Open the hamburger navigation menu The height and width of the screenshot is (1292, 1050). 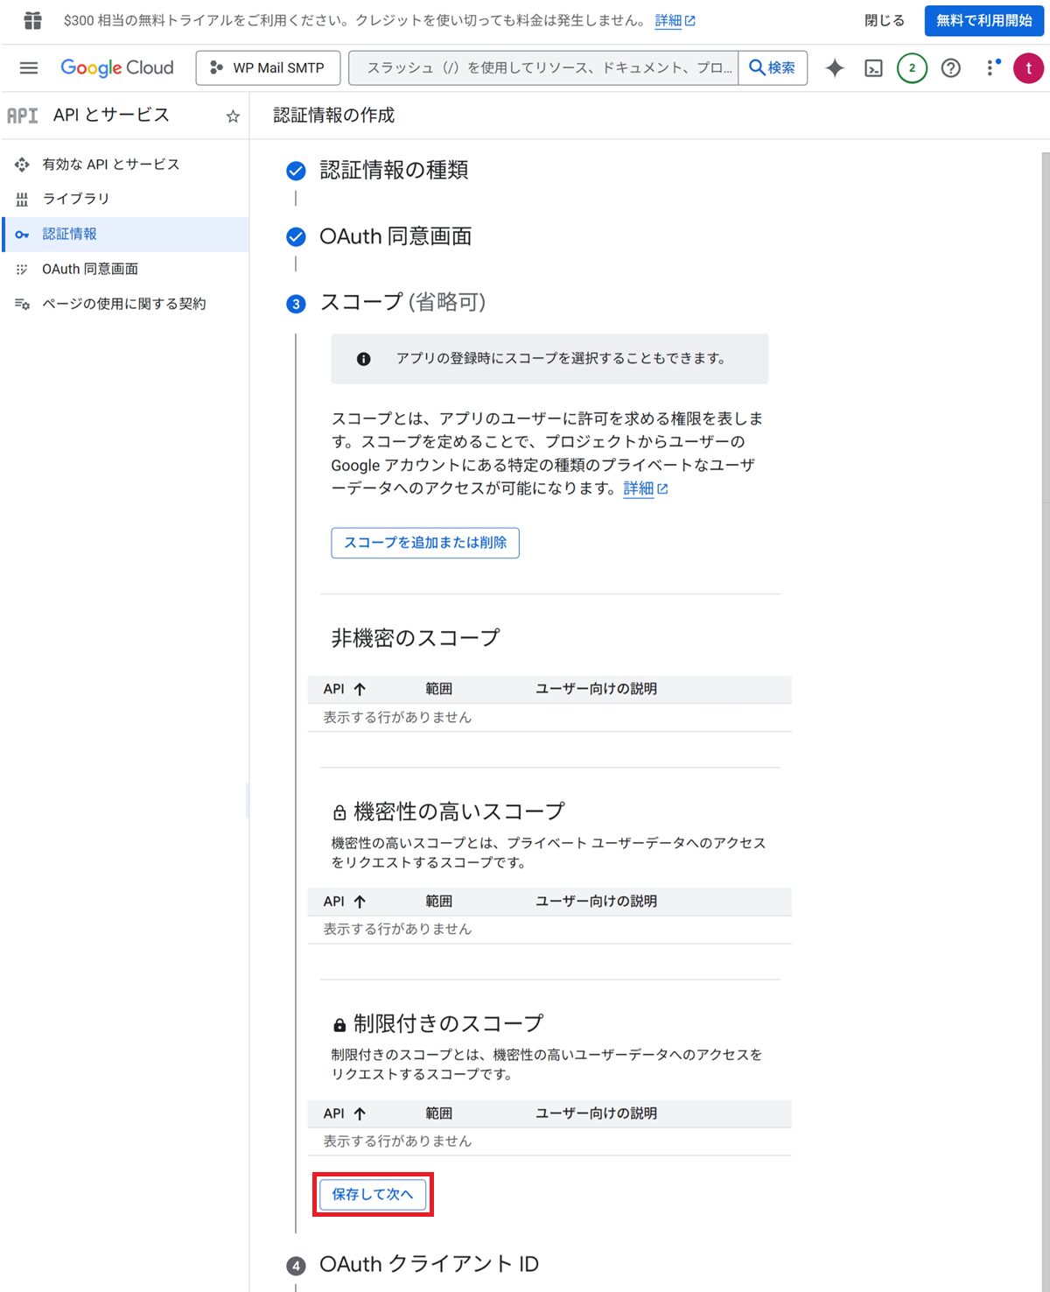pos(29,67)
